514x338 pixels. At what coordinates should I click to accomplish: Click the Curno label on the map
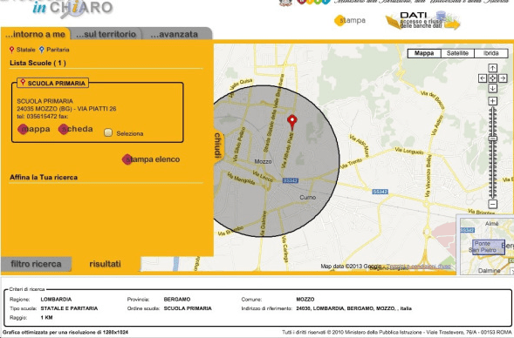(x=308, y=197)
